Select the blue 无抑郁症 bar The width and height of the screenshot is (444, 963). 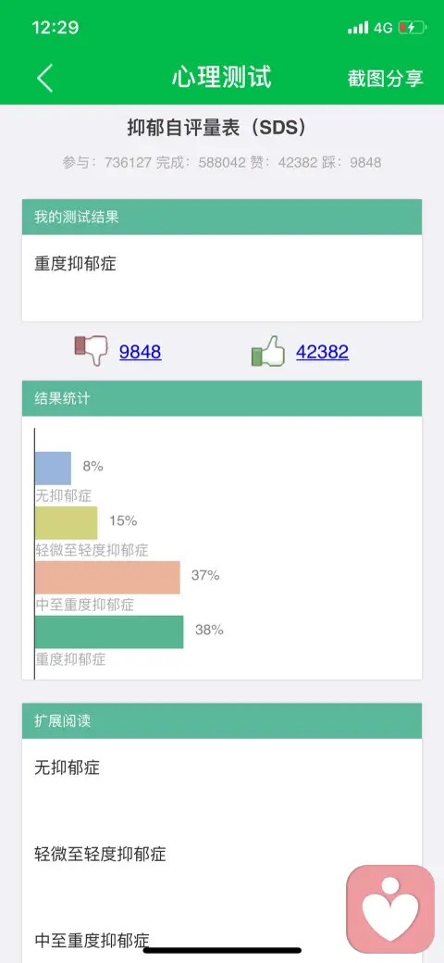54,468
